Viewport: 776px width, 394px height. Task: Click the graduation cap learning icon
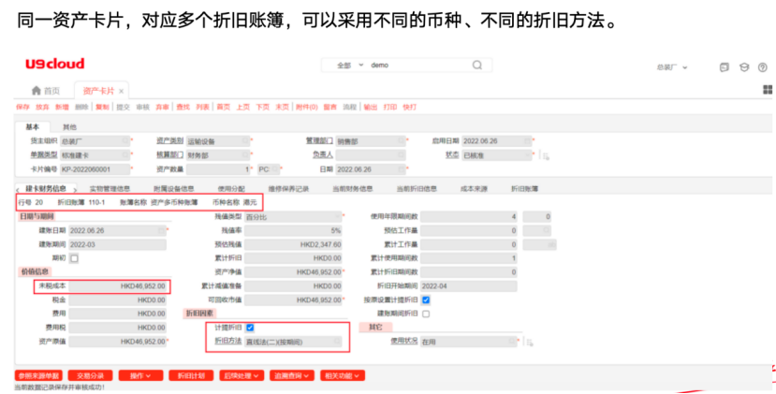pyautogui.click(x=742, y=67)
